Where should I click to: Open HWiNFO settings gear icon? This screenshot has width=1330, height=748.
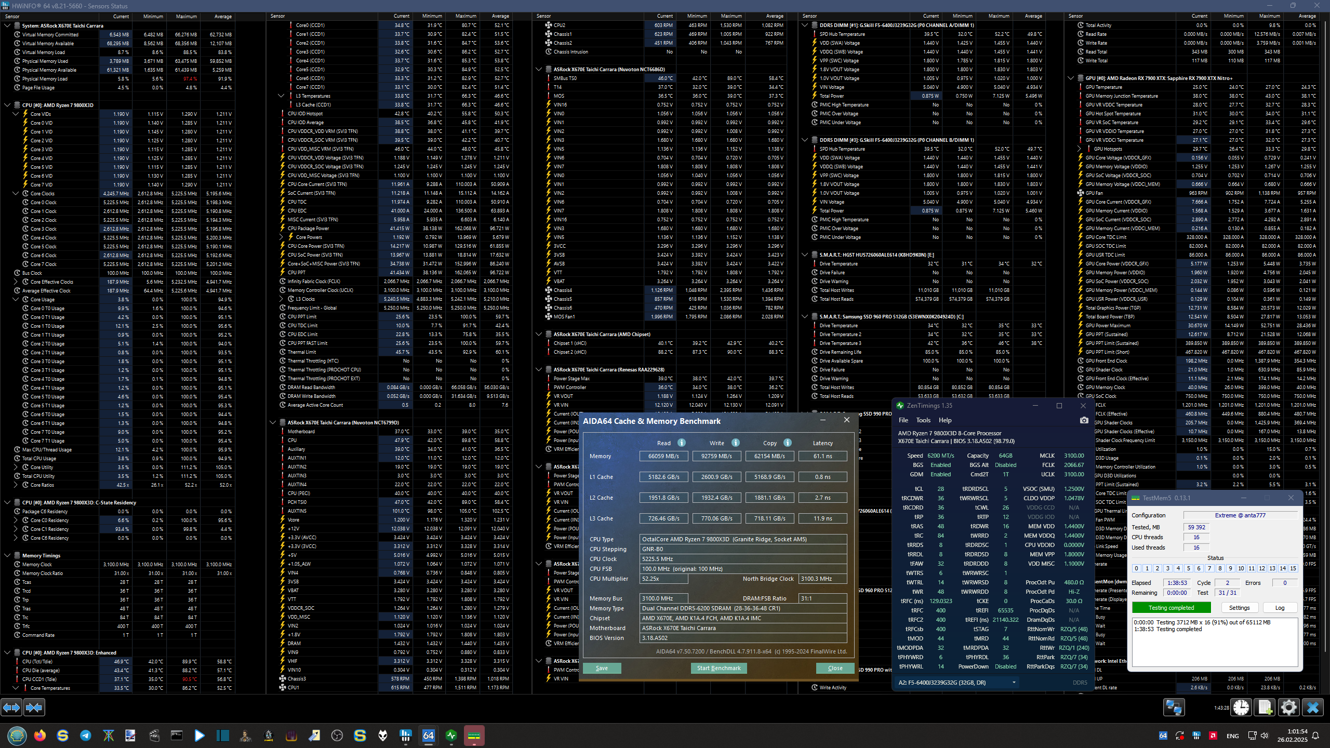[1288, 707]
